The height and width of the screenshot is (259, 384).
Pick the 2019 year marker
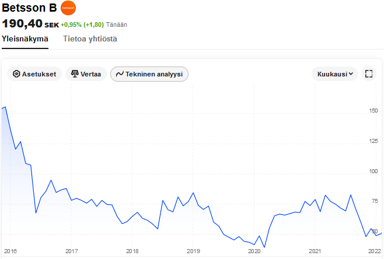193,251
